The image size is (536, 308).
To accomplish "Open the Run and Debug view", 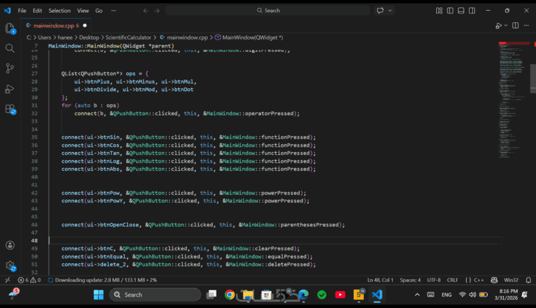I will tap(10, 88).
